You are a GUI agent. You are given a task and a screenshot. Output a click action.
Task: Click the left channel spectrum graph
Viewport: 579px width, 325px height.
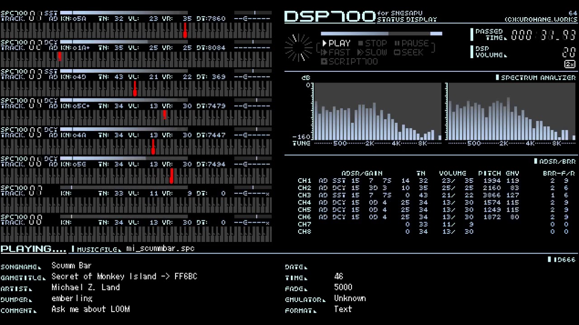point(378,111)
